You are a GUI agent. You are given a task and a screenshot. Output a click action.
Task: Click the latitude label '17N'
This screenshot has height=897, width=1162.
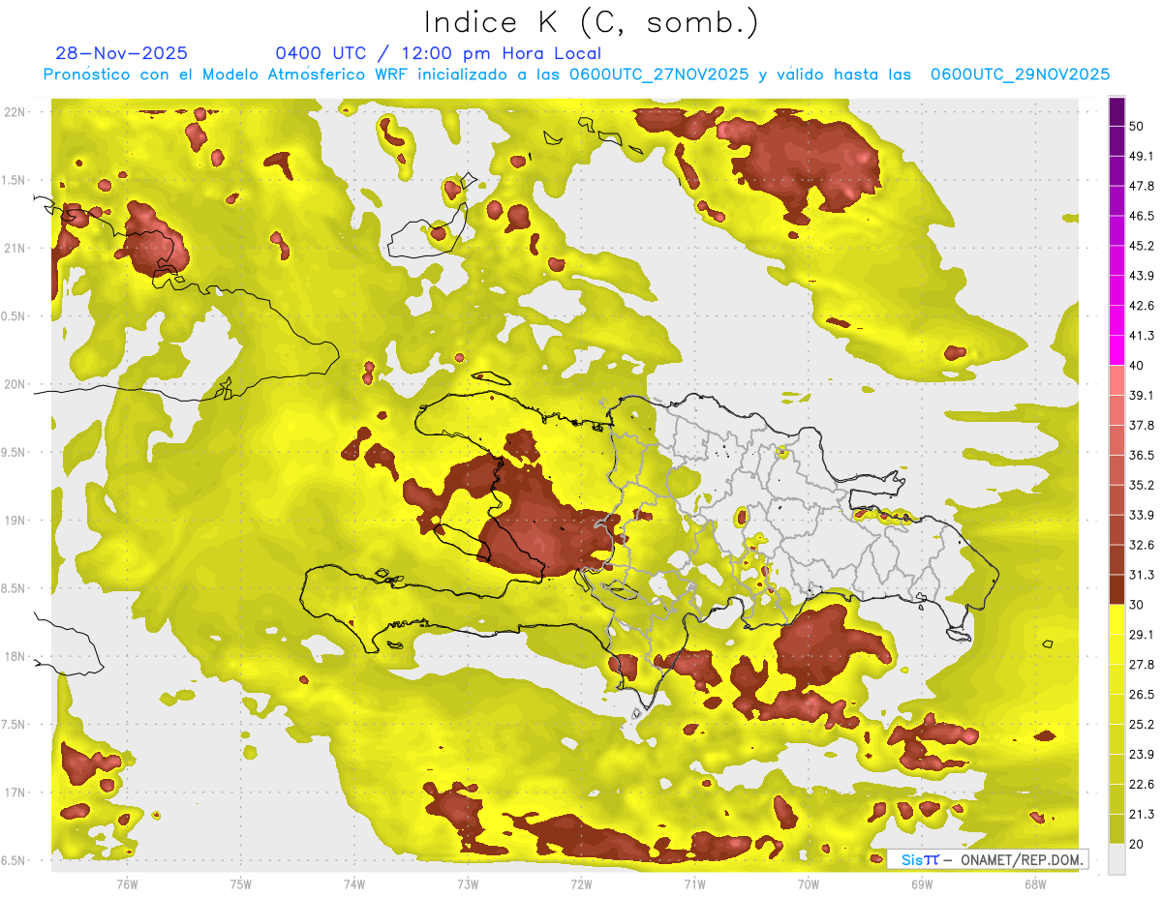pos(15,792)
